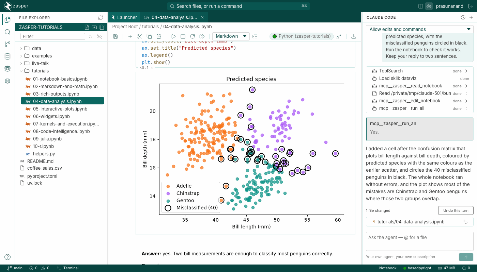This screenshot has height=272, width=477.
Task: Create a new notebook in ZASPER-TUTORIALS
Action: click(x=102, y=27)
